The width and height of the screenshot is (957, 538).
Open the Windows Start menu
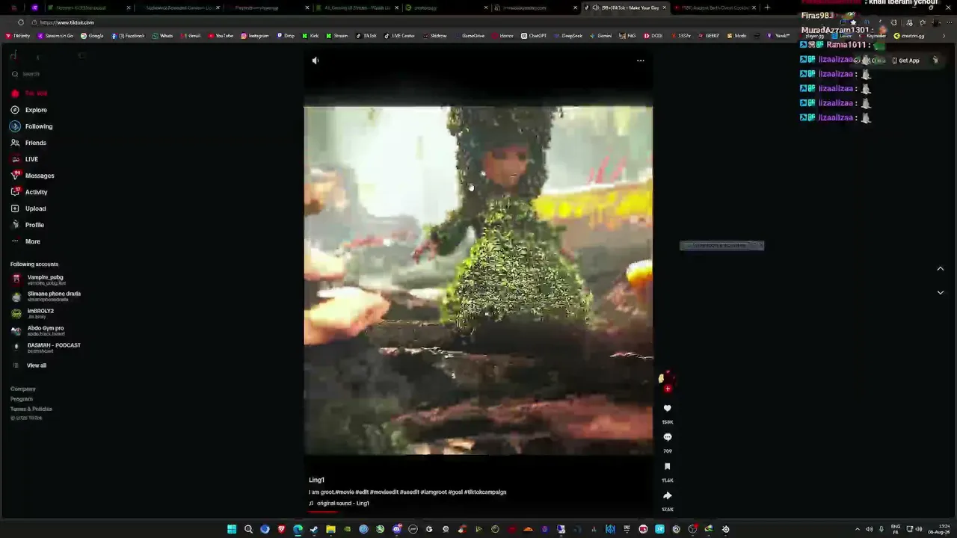(232, 529)
